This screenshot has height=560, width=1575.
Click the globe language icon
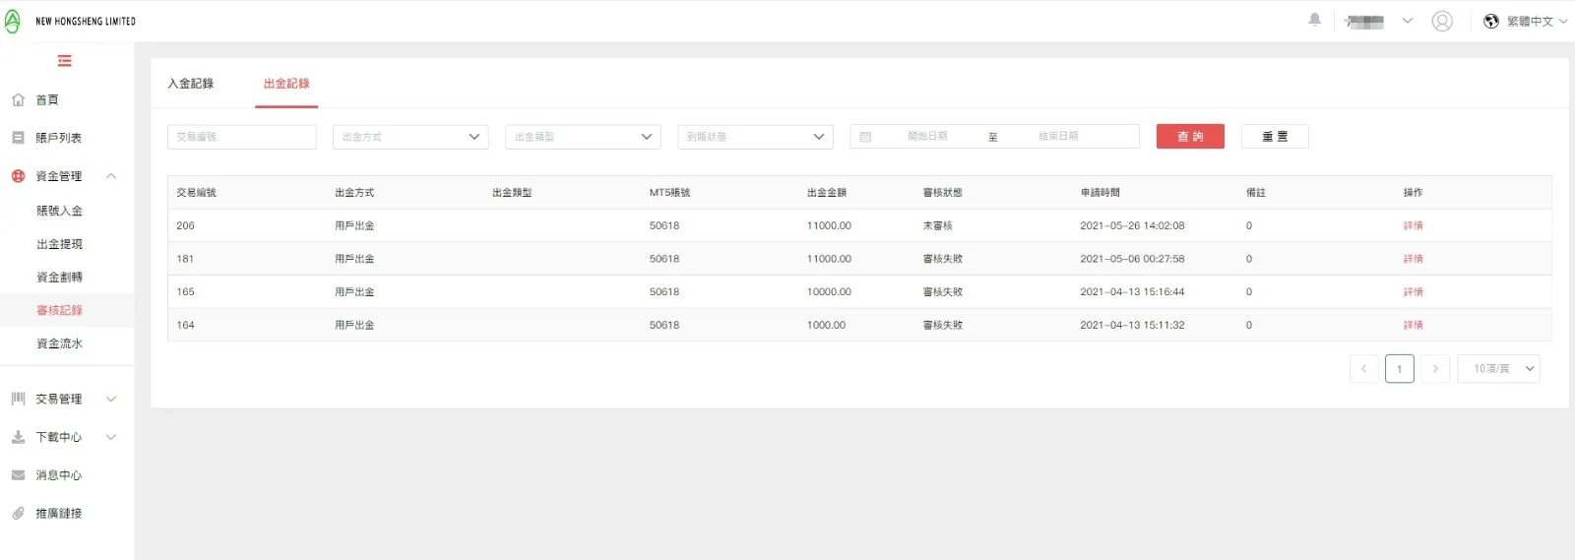tap(1490, 21)
